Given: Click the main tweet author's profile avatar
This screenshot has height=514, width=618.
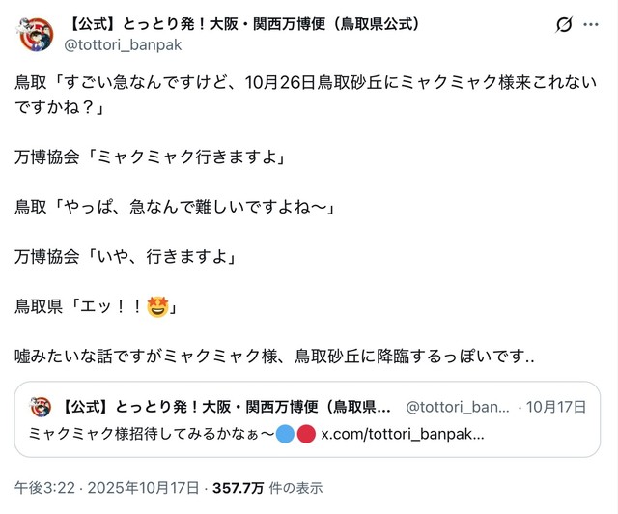Looking at the screenshot, I should 35,34.
